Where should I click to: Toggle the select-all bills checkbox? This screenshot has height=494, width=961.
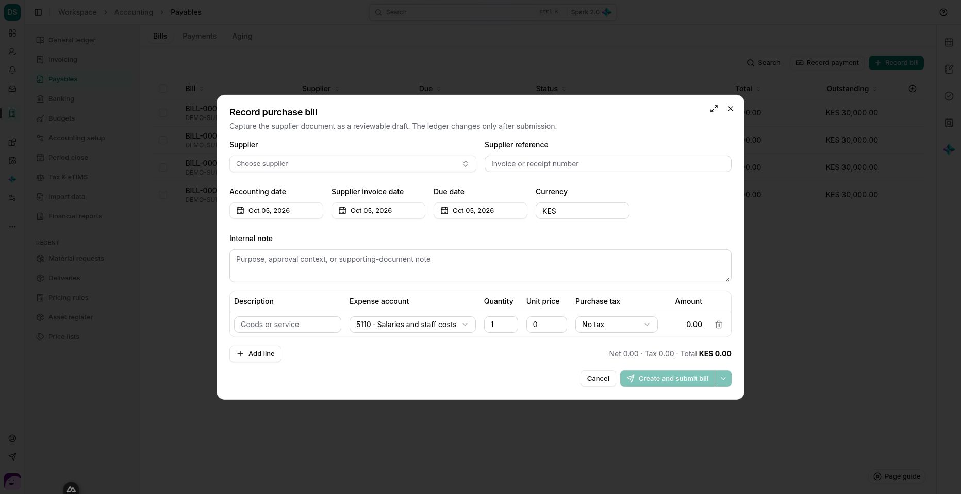tap(163, 89)
